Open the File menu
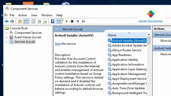The width and height of the screenshot is (171, 96). coord(12,15)
